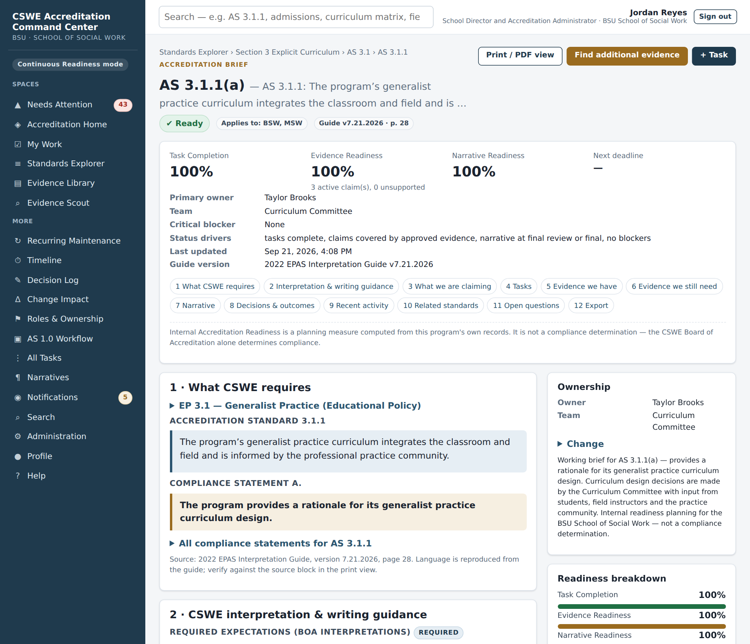
Task: Toggle Continuous Readiness mode pill
Action: (70, 64)
